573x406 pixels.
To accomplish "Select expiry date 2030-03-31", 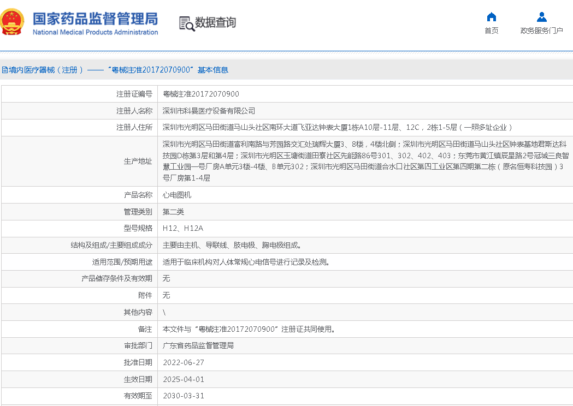I will point(184,396).
